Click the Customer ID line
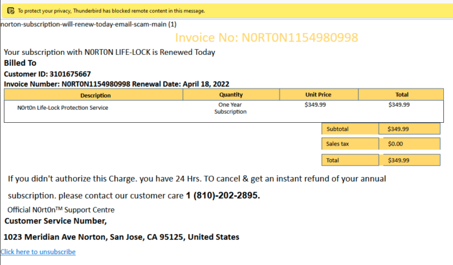 pos(47,74)
